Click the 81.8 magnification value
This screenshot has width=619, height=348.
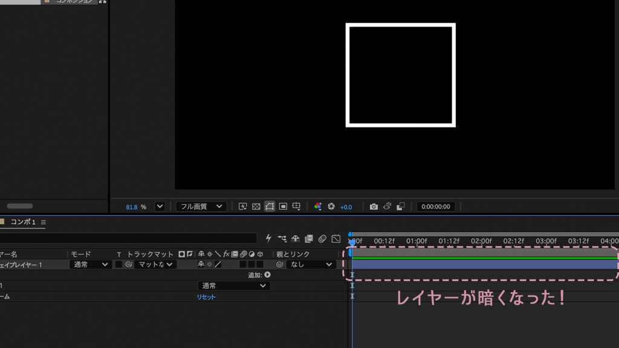pyautogui.click(x=131, y=207)
